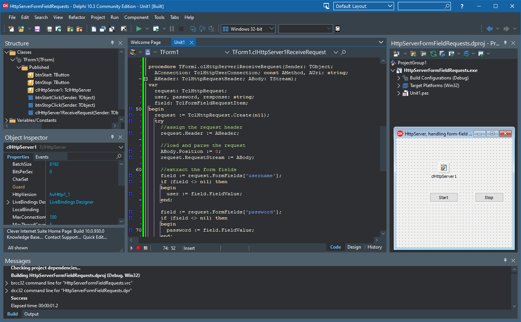Click the Save All toolbar icon
The height and width of the screenshot is (322, 521).
click(x=49, y=29)
